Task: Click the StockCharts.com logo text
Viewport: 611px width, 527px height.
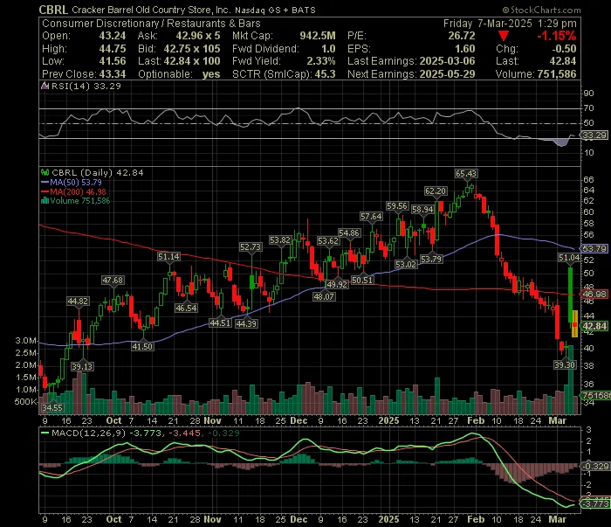Action: [x=542, y=10]
